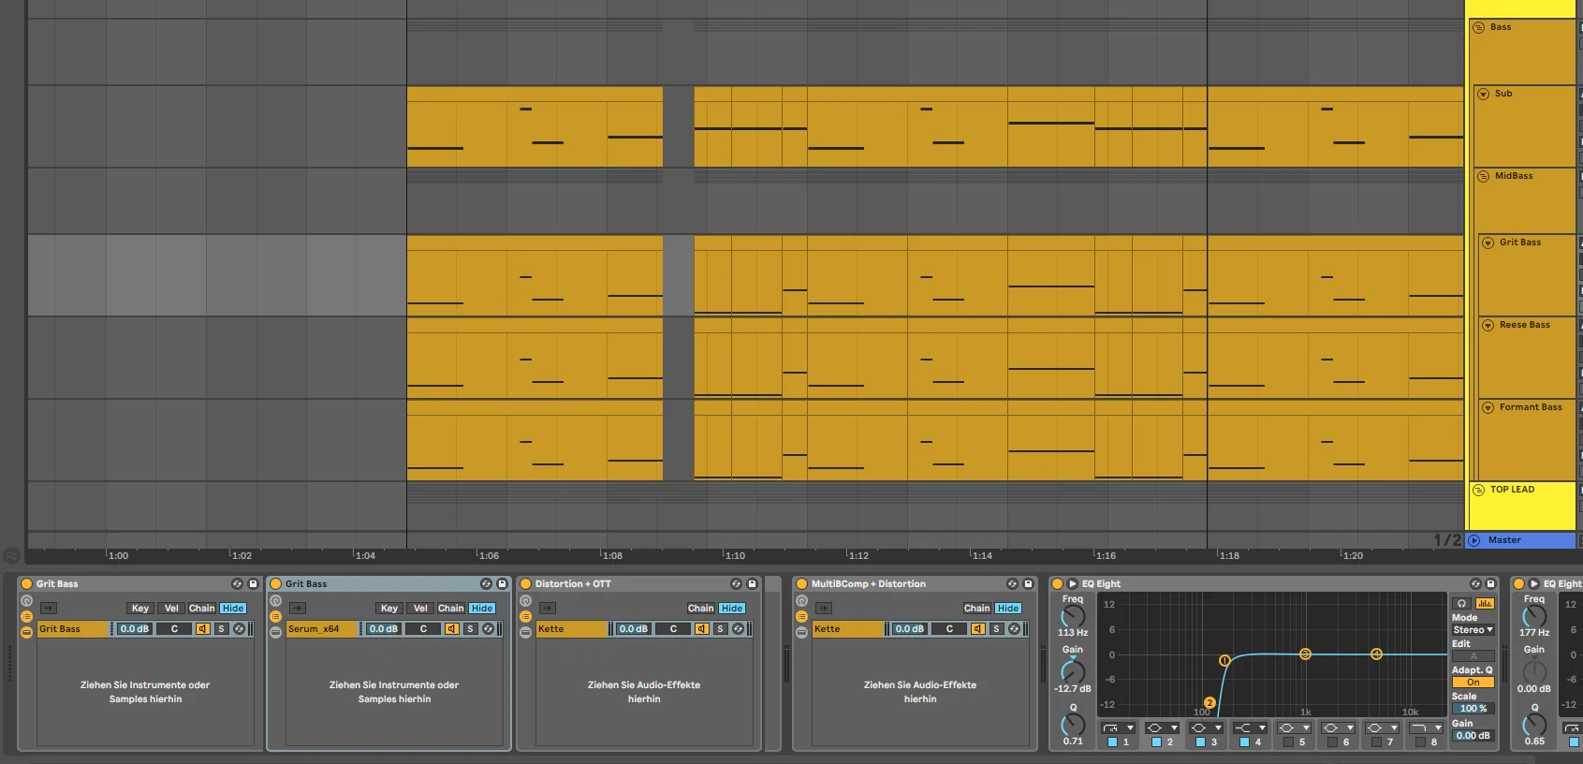Viewport: 1583px width, 764px height.
Task: Enable EQ Eight filter band 5
Action: pos(1288,742)
